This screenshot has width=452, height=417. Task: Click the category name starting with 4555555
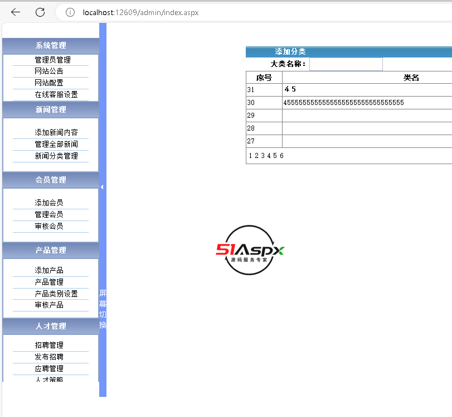[344, 103]
